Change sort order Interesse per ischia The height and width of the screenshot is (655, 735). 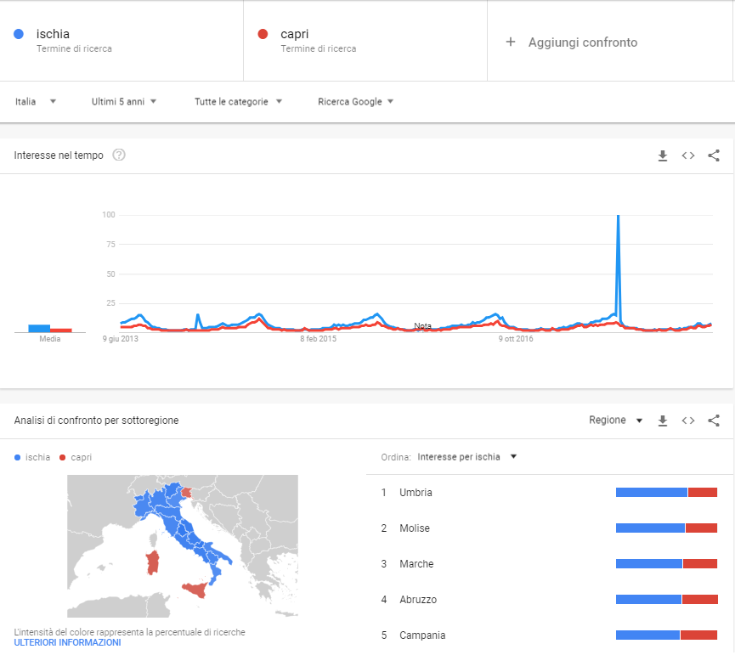pyautogui.click(x=466, y=457)
